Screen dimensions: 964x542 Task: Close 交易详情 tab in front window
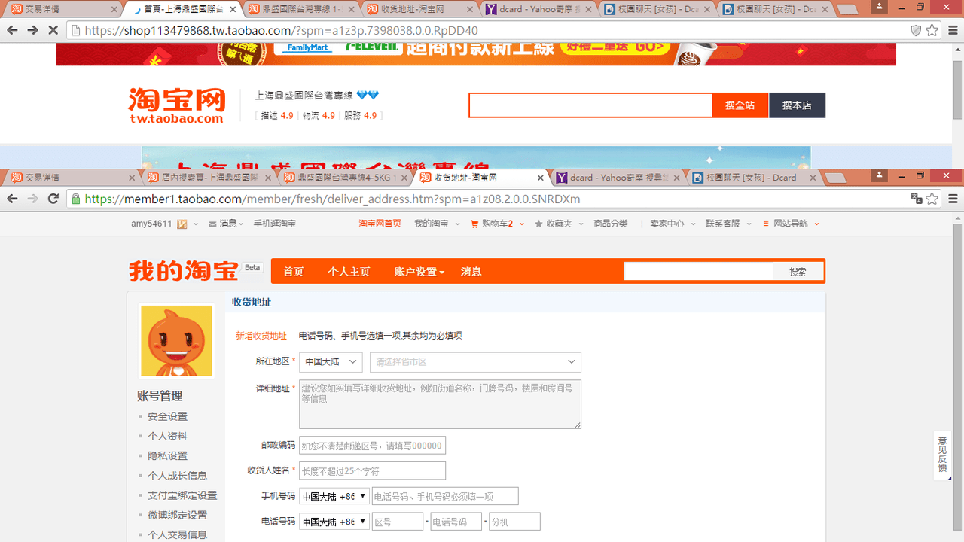[x=132, y=178]
